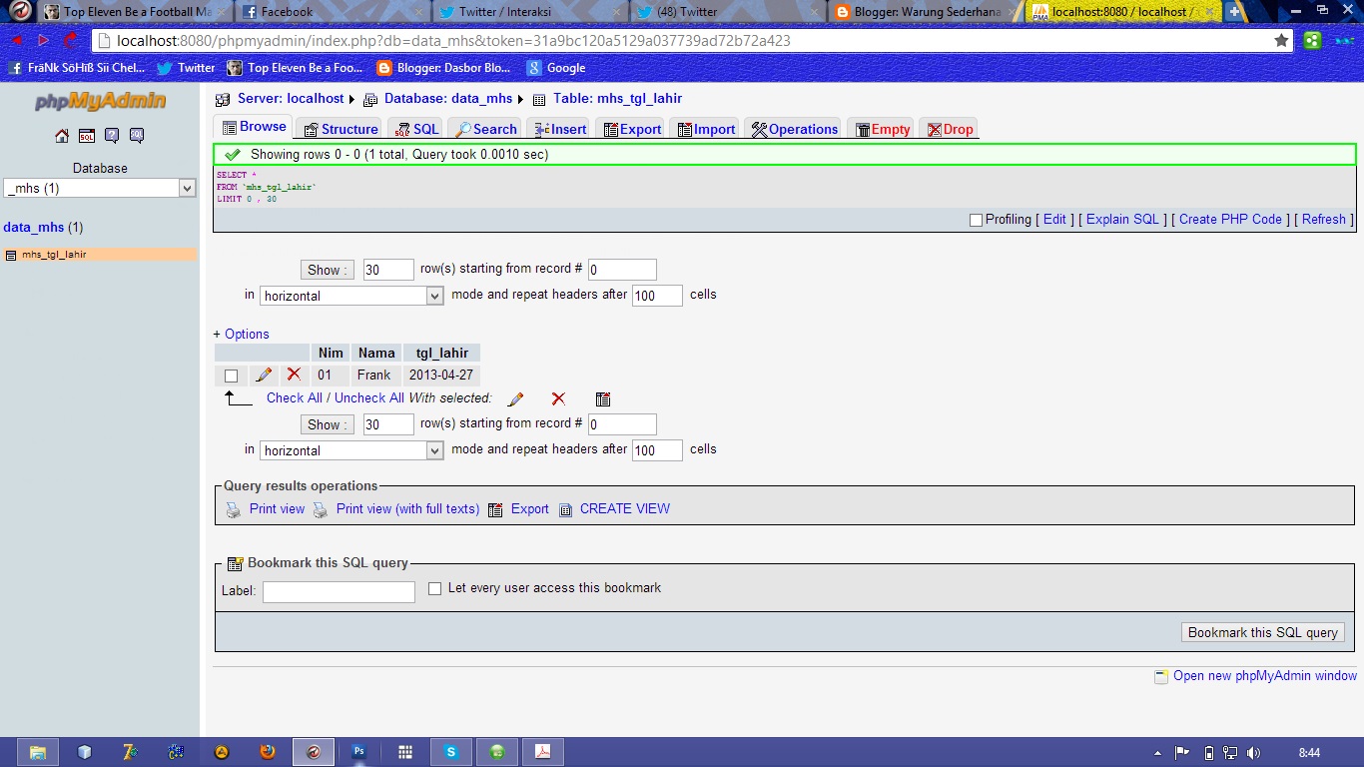Enable the Profiling checkbox
Viewport: 1364px width, 767px height.
point(976,220)
